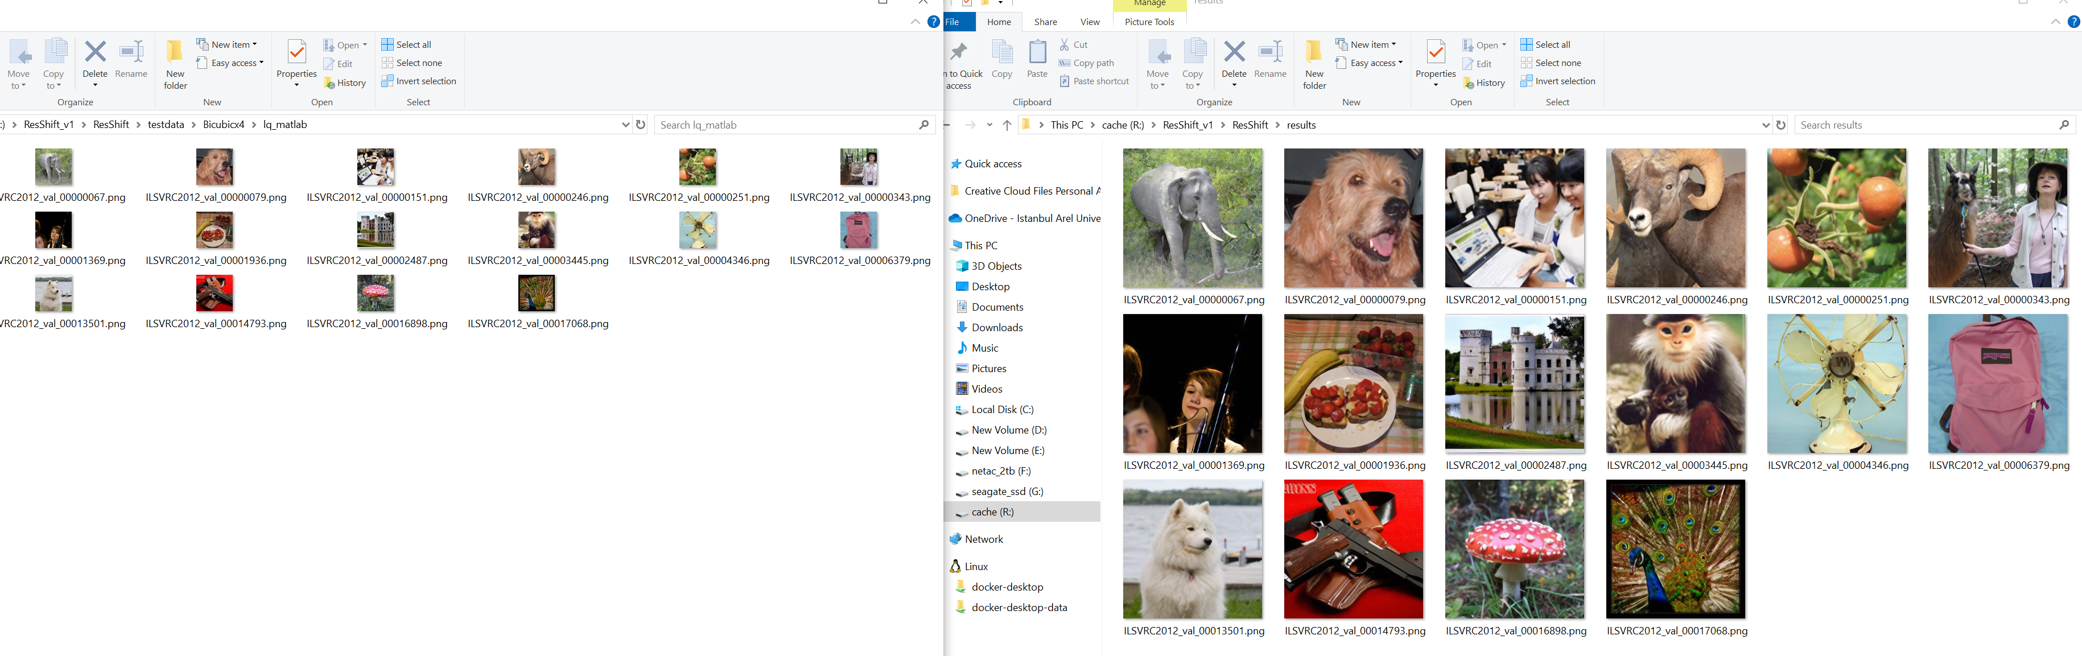This screenshot has height=656, width=2082.
Task: Click History icon in right window ribbon
Action: coord(1484,83)
